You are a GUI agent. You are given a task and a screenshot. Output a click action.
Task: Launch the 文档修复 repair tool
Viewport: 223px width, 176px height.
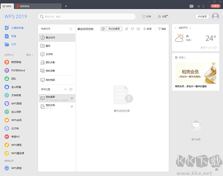pos(13,95)
